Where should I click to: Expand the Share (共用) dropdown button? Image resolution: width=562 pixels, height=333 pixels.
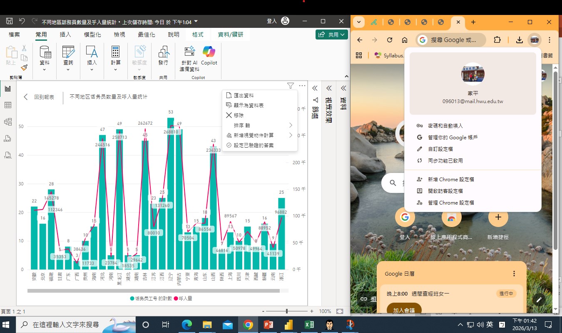[x=332, y=35]
